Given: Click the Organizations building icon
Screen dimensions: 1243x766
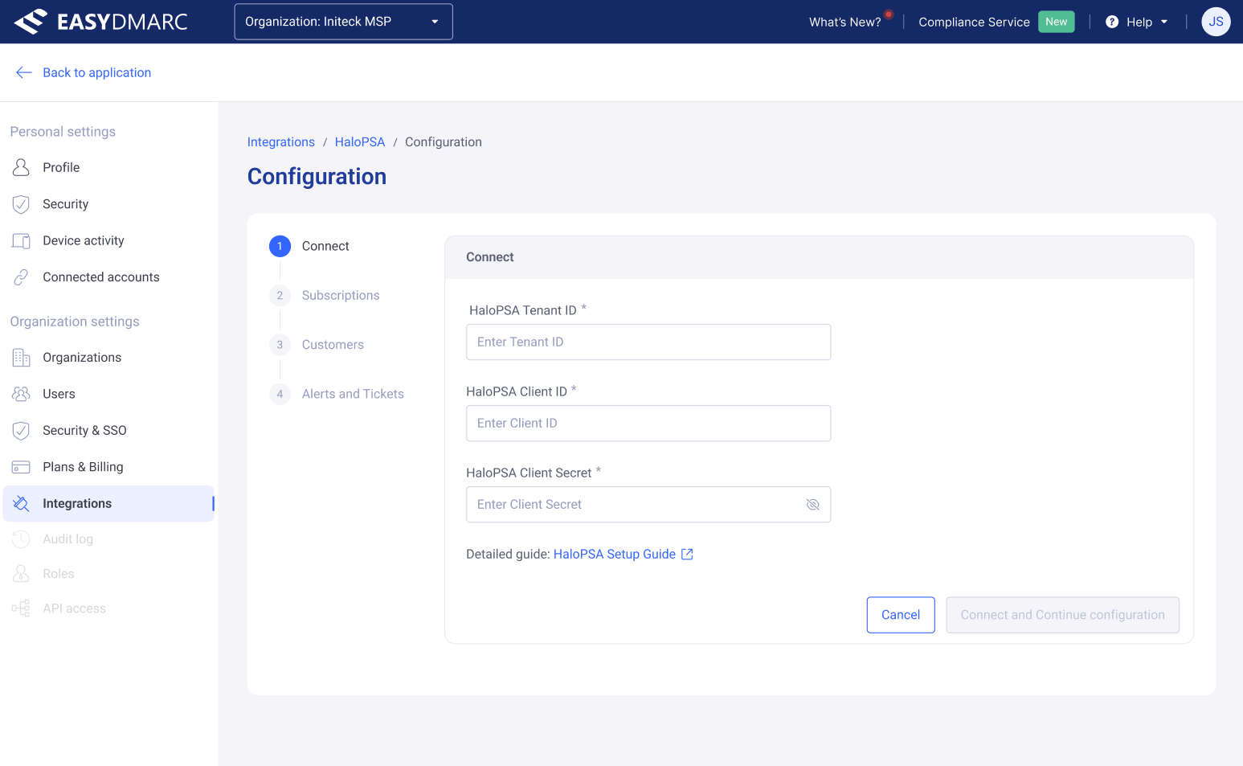Looking at the screenshot, I should [x=21, y=357].
